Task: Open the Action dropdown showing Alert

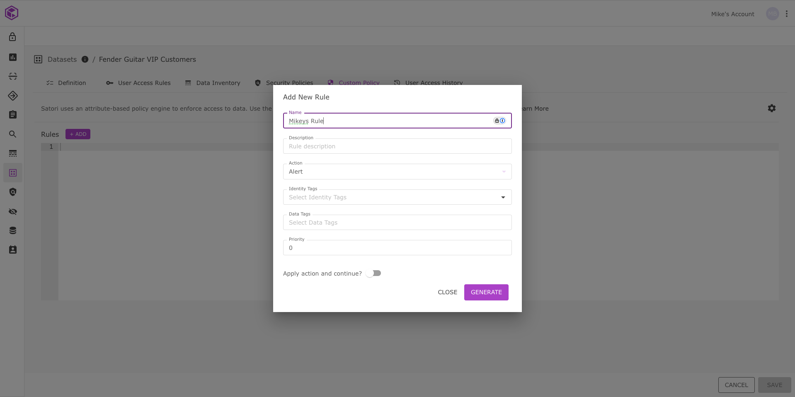Action: point(397,172)
